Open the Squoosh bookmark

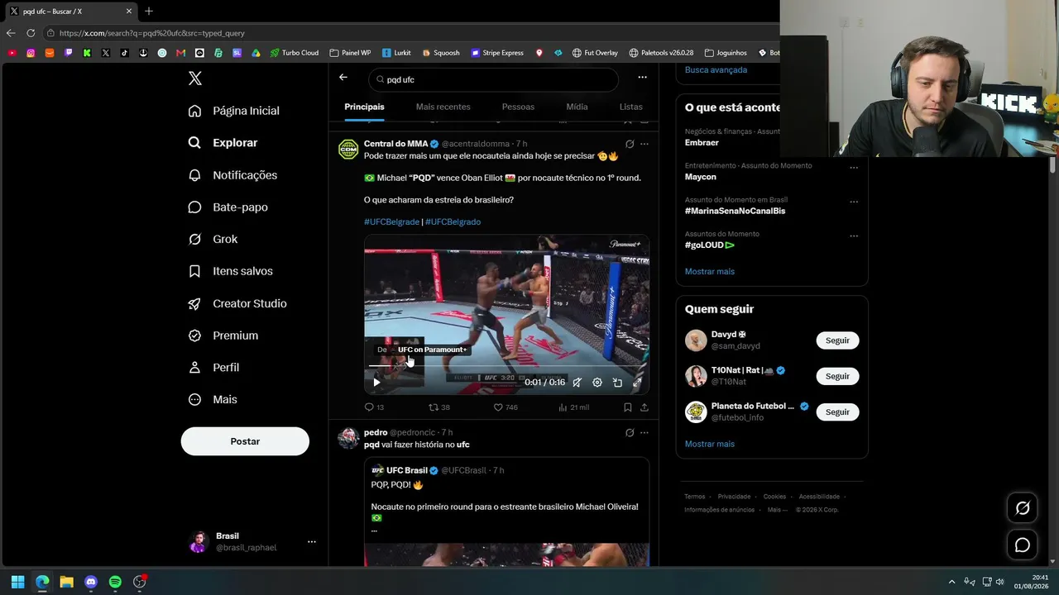[440, 53]
